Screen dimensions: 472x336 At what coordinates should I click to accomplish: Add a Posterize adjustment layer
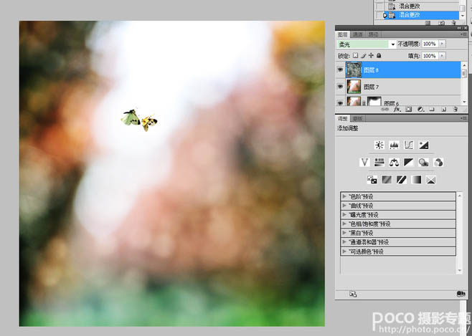tap(387, 180)
